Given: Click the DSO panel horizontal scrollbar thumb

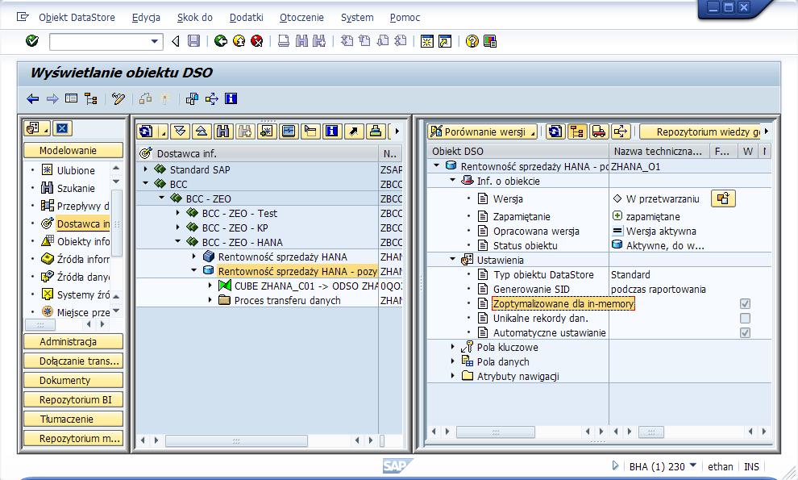Looking at the screenshot, I should pyautogui.click(x=496, y=432).
